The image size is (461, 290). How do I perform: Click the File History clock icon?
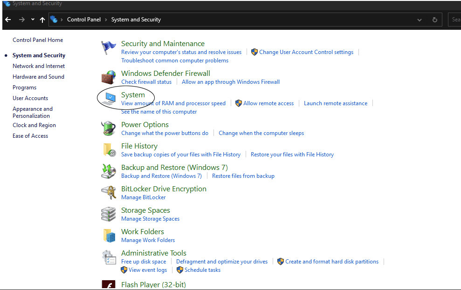tap(108, 149)
